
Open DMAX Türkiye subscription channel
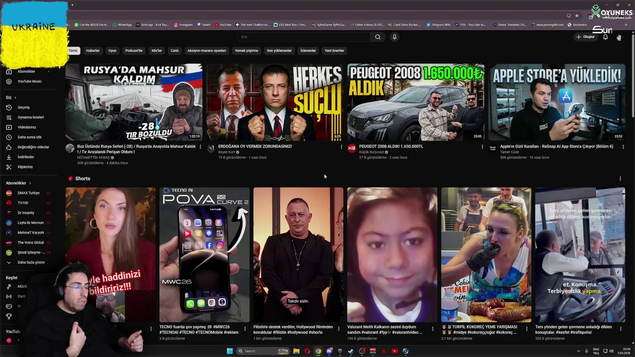[28, 193]
